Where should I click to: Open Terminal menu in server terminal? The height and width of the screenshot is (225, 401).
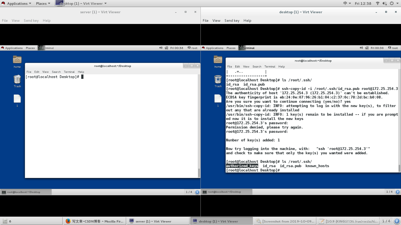[x=69, y=72]
